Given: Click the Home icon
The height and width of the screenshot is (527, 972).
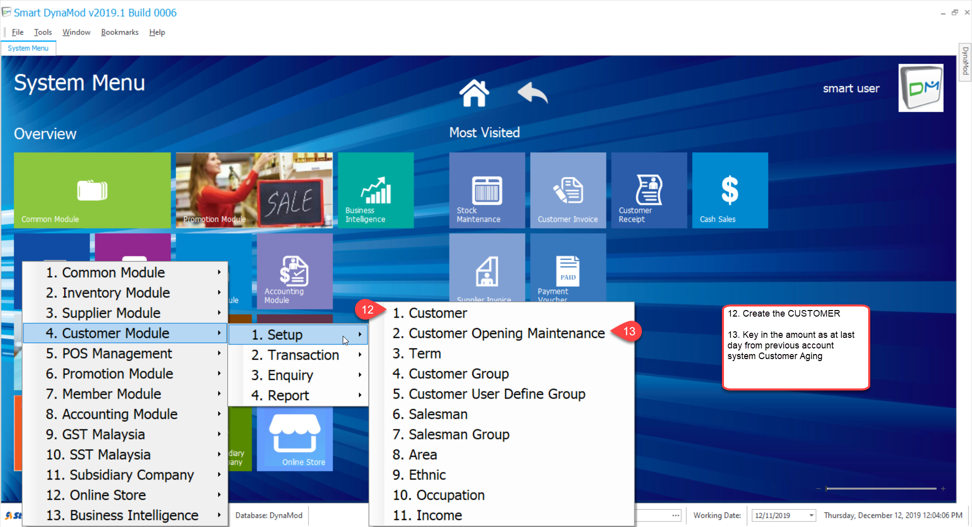Looking at the screenshot, I should coord(474,93).
